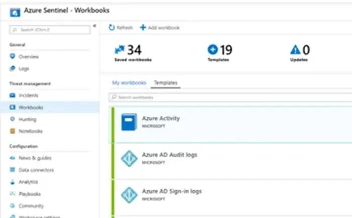The height and width of the screenshot is (218, 352).
Task: Open News & guides
Action: [x=35, y=158]
